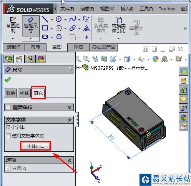
Task: Click the Edit Appearance color ball icon
Action: pos(156,59)
